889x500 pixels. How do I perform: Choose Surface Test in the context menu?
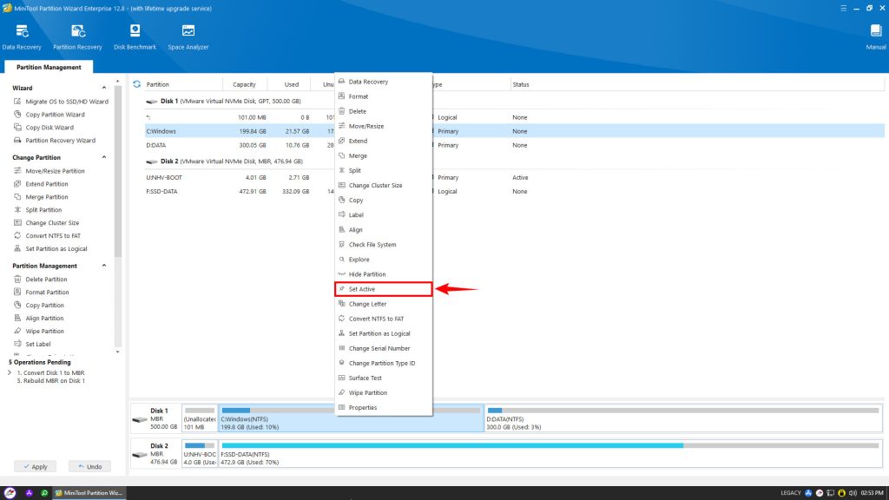(x=383, y=378)
